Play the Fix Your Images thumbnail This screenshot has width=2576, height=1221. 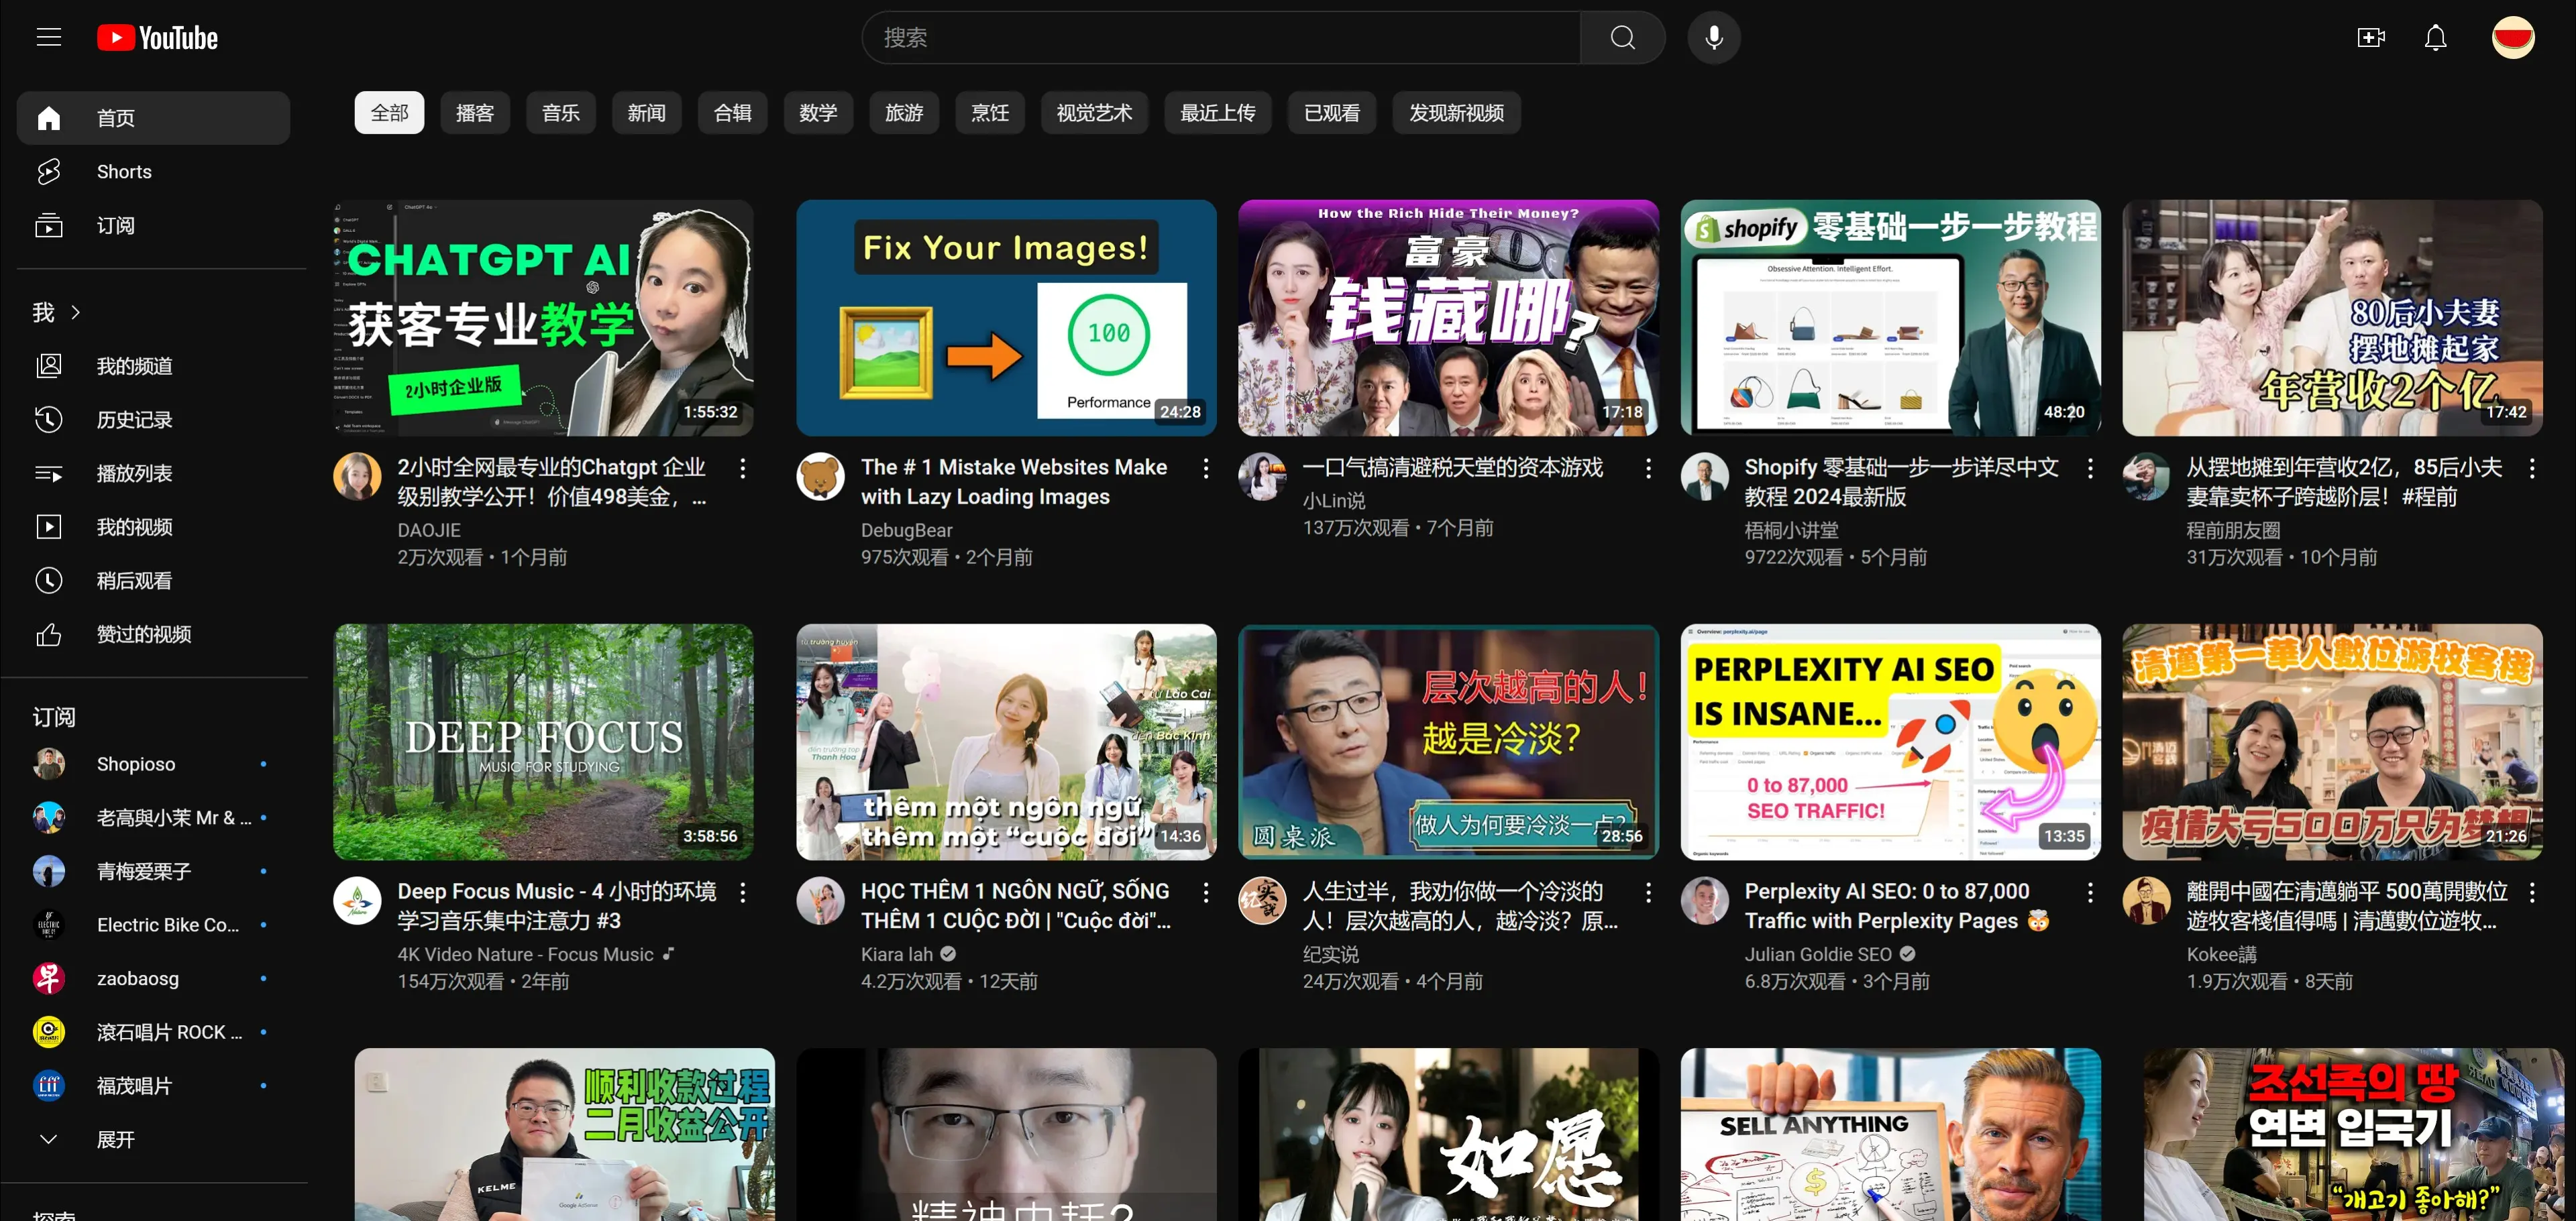[x=1006, y=318]
